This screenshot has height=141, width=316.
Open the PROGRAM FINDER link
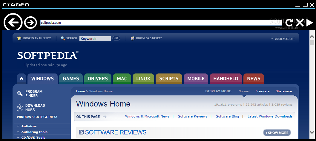click(34, 94)
